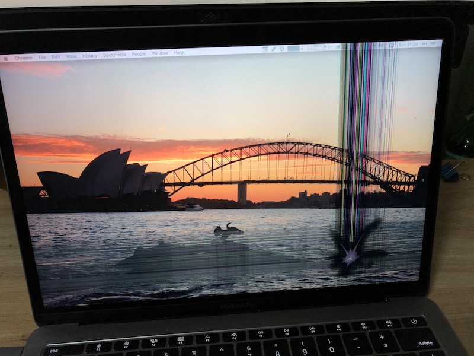Viewport: 474px width, 356px height.
Task: Open the View menu
Action: (71, 56)
